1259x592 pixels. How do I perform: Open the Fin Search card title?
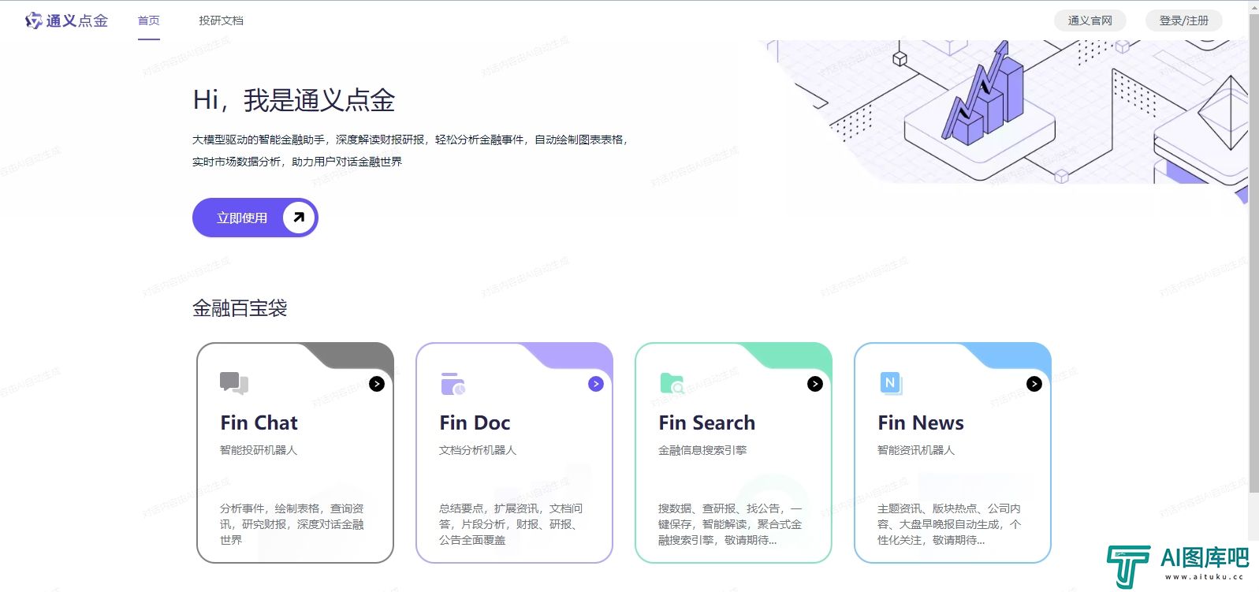(x=706, y=423)
